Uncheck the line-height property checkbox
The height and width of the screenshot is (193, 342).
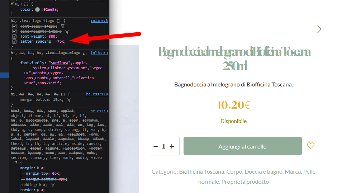click(x=14, y=32)
